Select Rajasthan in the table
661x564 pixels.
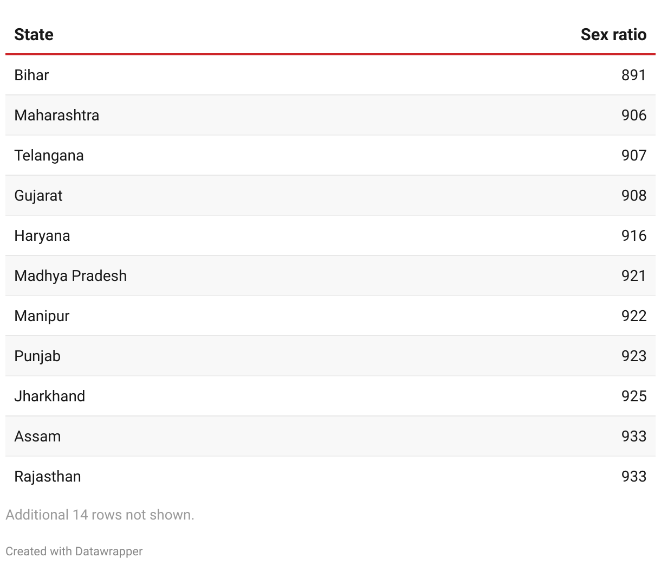point(47,477)
